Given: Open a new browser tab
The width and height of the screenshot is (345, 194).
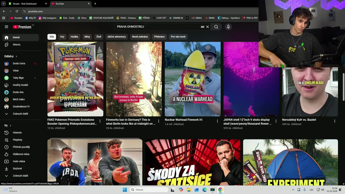Looking at the screenshot, I should pos(95,4).
